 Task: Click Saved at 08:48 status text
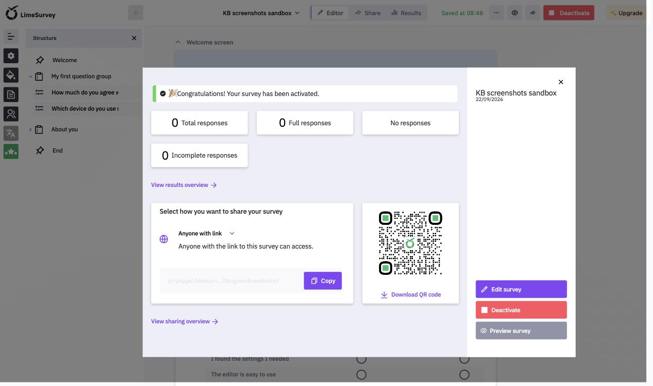click(462, 13)
